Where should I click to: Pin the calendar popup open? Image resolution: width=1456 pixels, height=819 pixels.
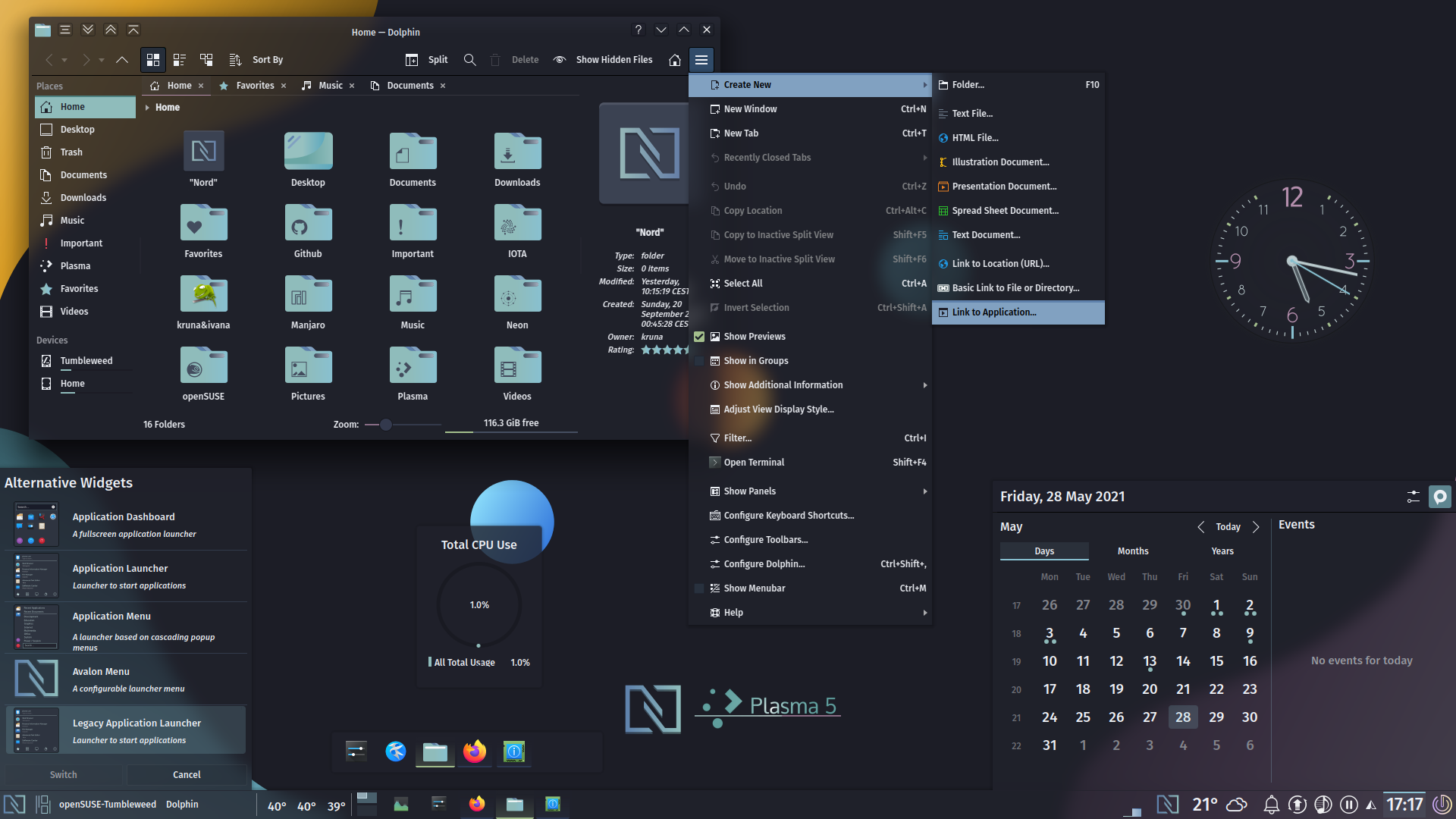coord(1439,497)
